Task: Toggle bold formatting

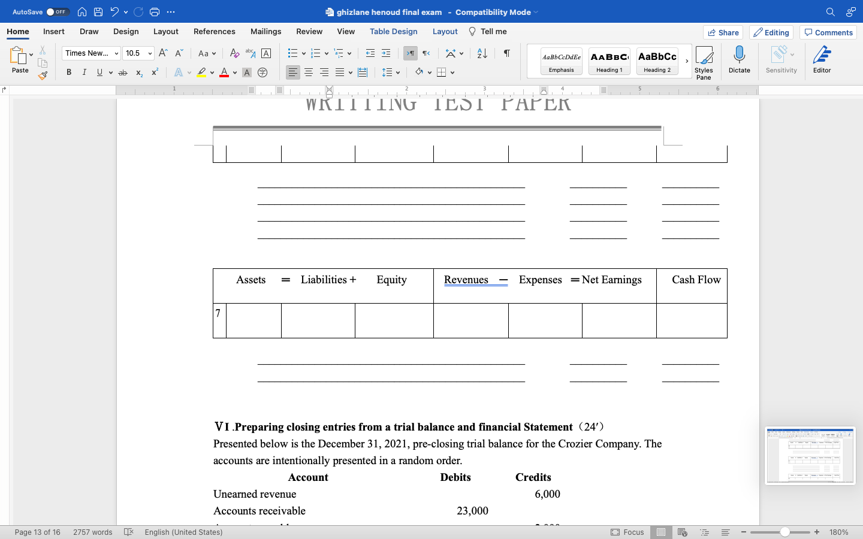Action: (x=68, y=72)
